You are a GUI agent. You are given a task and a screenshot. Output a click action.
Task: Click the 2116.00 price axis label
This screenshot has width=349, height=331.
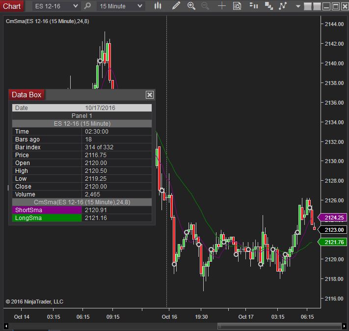[x=334, y=299]
